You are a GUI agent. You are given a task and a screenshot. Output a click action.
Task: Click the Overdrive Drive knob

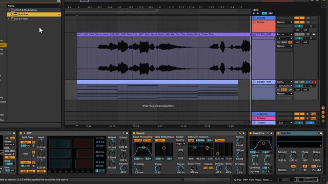pyautogui.click(x=255, y=160)
